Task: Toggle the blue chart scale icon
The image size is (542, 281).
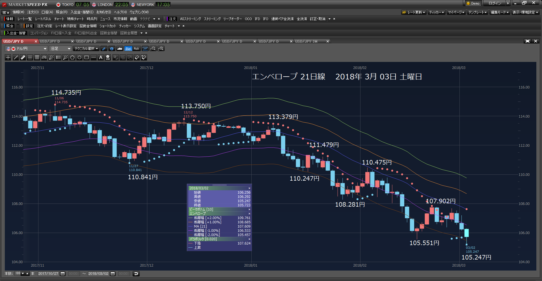Action: 145,49
